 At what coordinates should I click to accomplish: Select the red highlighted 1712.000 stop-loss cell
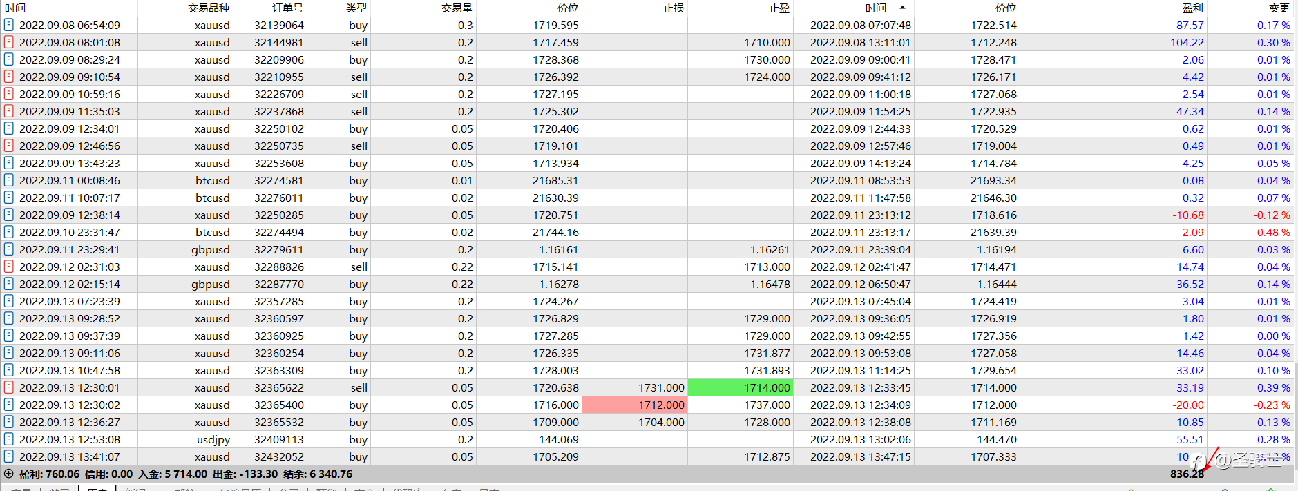coord(635,405)
